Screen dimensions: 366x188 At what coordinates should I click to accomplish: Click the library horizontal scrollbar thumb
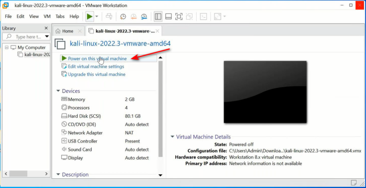click(19, 174)
